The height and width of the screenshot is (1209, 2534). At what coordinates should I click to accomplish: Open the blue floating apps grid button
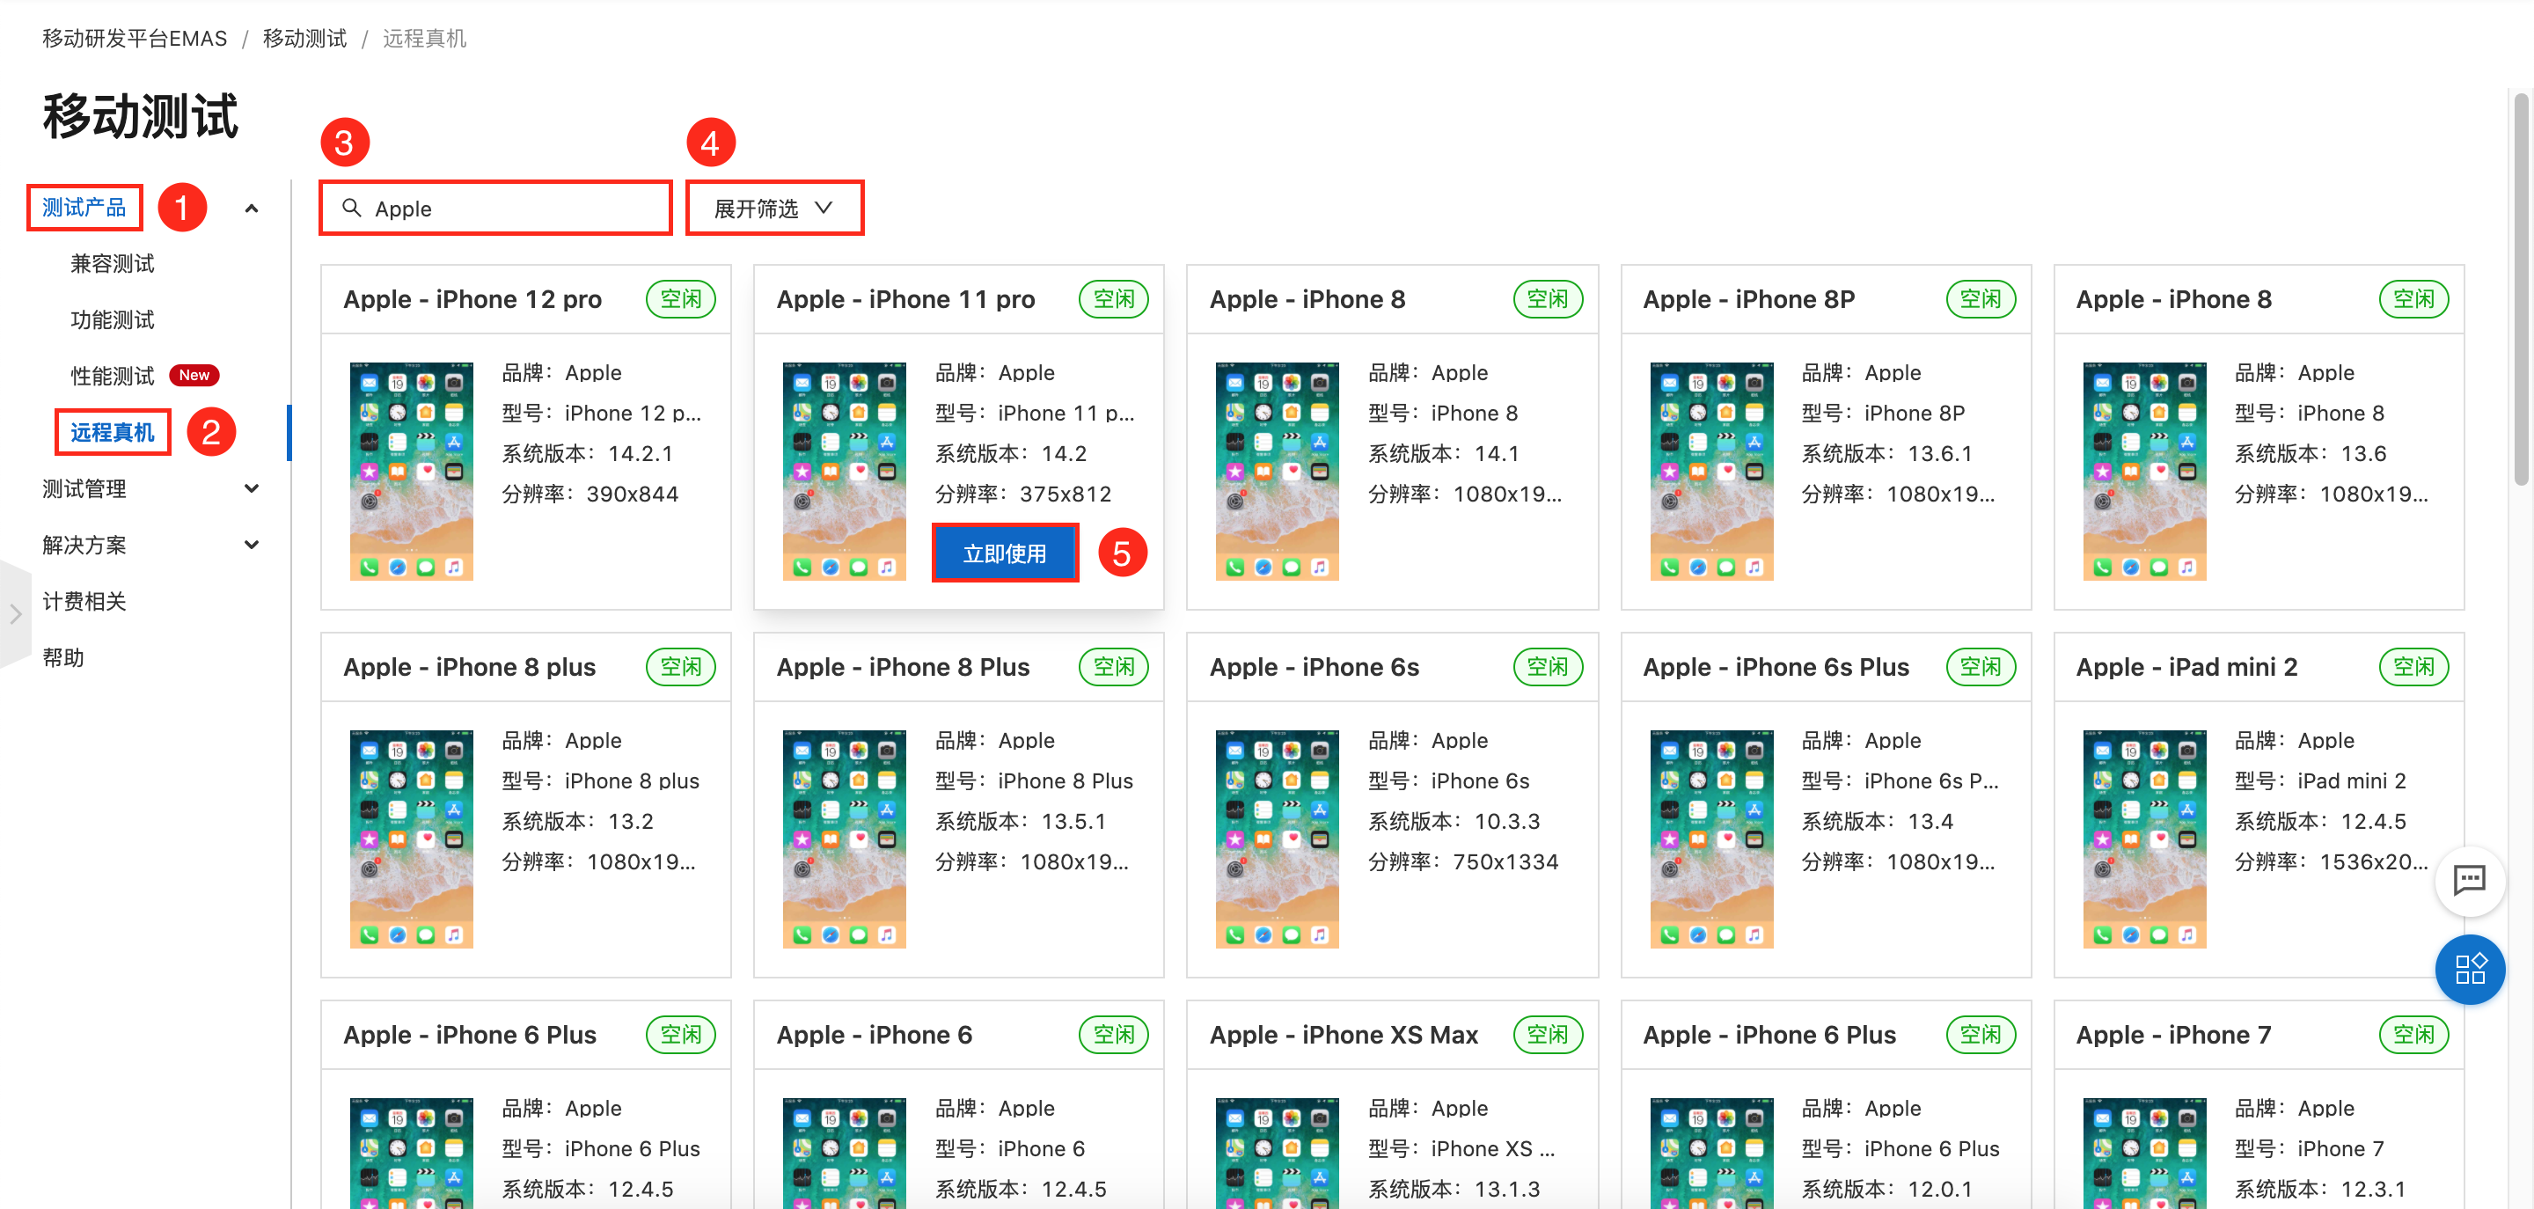click(x=2469, y=969)
